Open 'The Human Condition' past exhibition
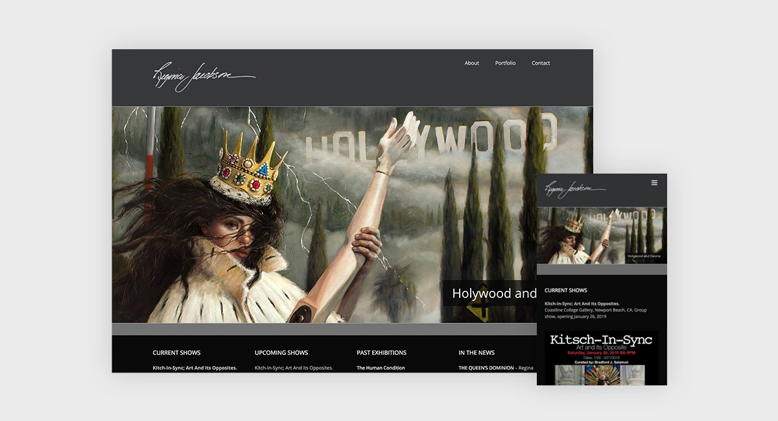The height and width of the screenshot is (421, 778). 381,368
